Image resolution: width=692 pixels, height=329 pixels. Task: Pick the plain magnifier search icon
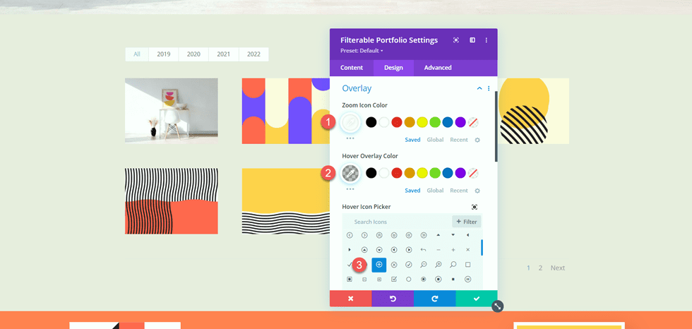point(453,265)
